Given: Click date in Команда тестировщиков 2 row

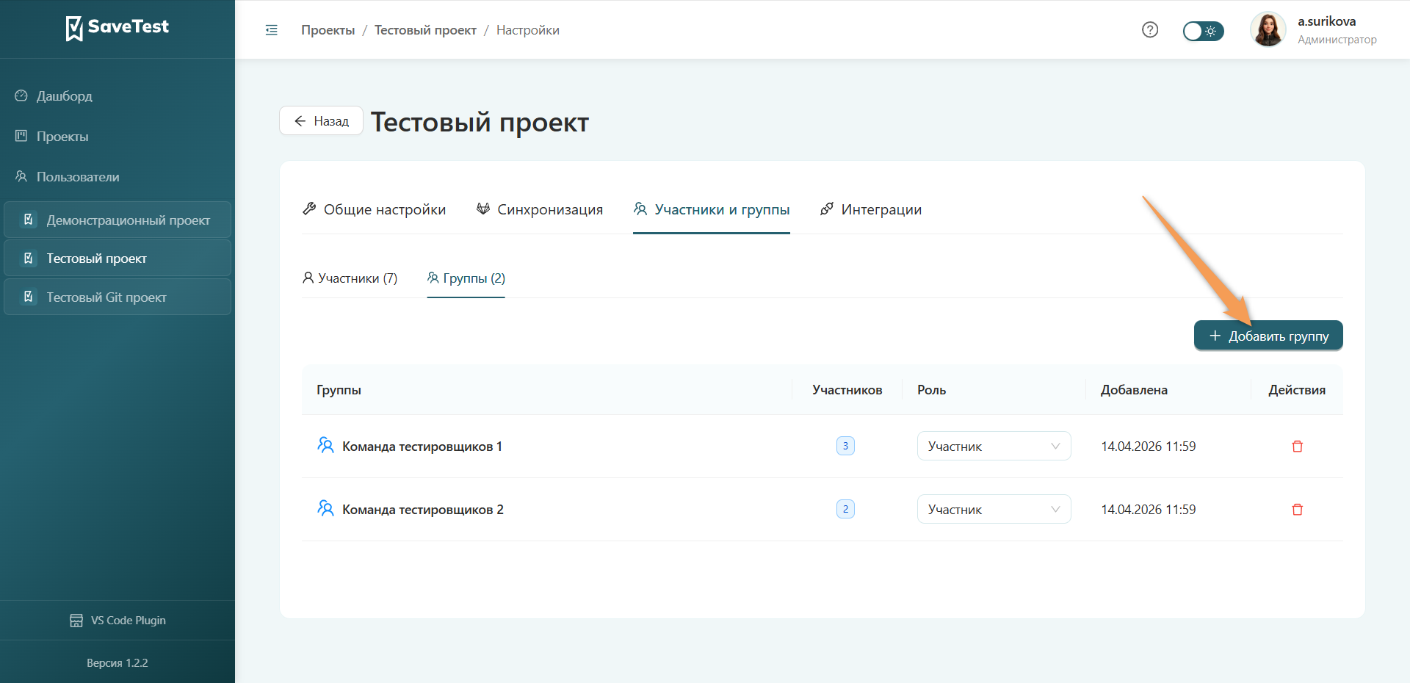Looking at the screenshot, I should (x=1149, y=510).
